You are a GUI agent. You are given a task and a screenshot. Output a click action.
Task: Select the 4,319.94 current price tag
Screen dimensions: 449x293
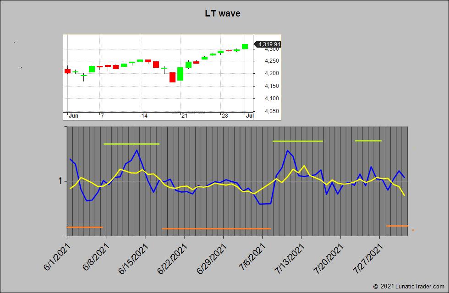pyautogui.click(x=269, y=44)
